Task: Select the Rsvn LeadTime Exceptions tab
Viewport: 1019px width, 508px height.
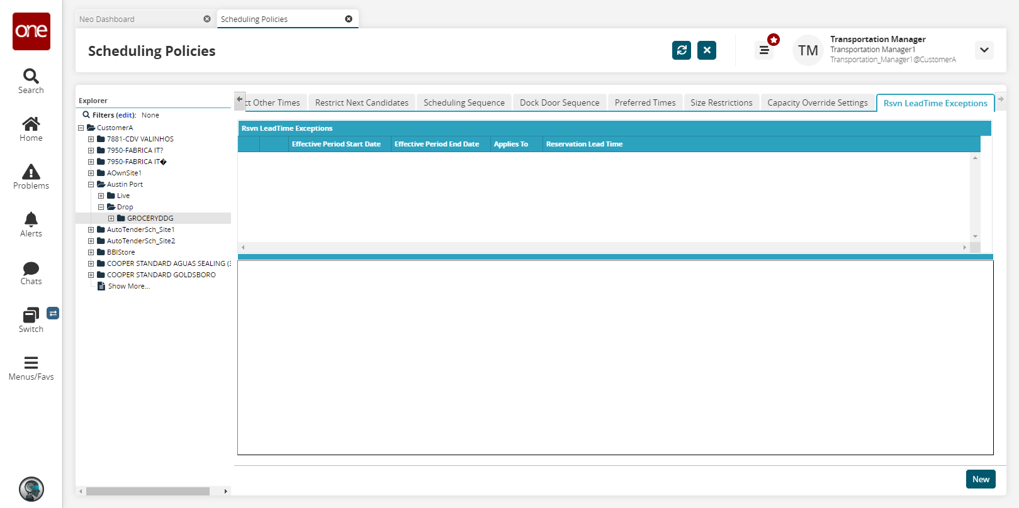Action: pos(935,103)
